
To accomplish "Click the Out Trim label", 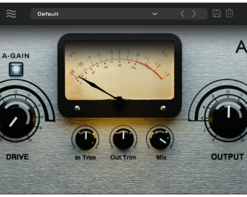I will click(123, 157).
